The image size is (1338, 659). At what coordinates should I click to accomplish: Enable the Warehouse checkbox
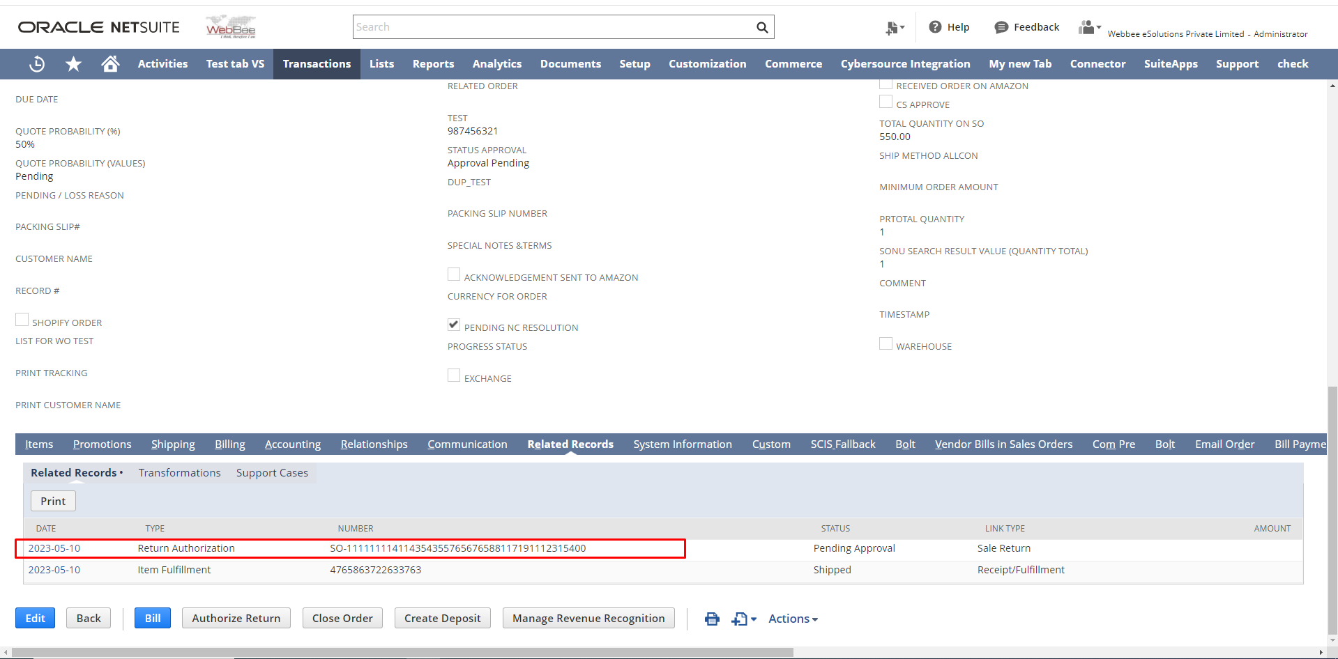tap(885, 343)
